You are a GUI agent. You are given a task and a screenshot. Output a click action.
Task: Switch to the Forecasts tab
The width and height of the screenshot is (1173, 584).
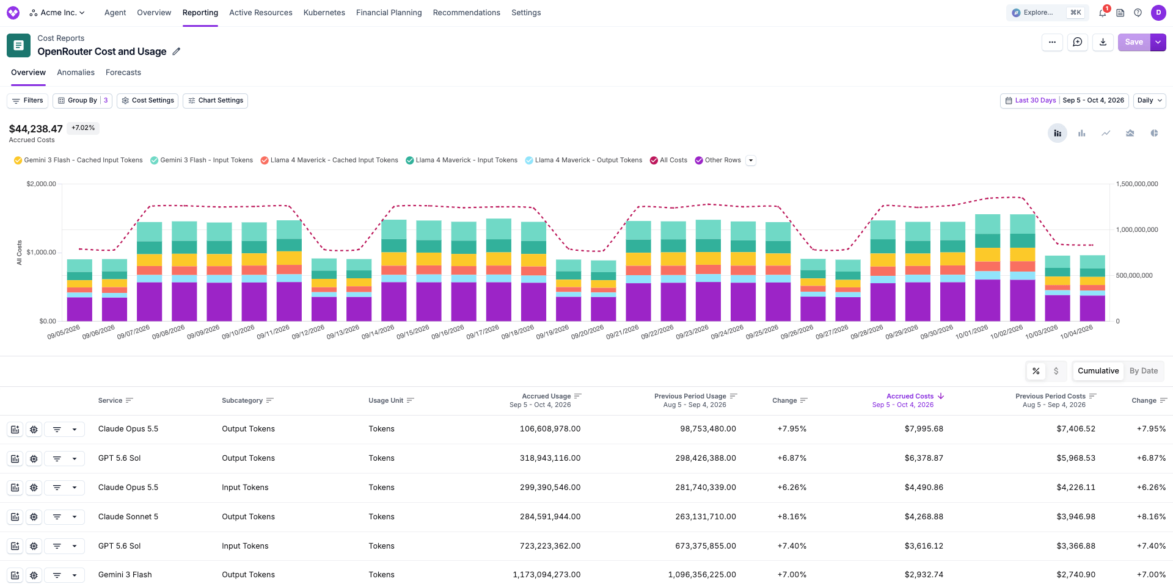(123, 73)
